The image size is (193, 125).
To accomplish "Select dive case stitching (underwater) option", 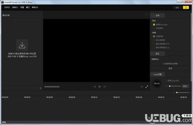I will coord(154,44).
